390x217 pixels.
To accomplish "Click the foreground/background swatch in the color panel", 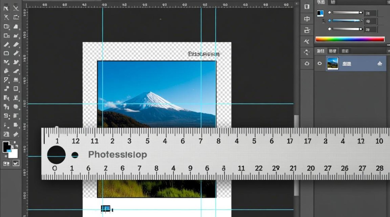I will (x=320, y=13).
